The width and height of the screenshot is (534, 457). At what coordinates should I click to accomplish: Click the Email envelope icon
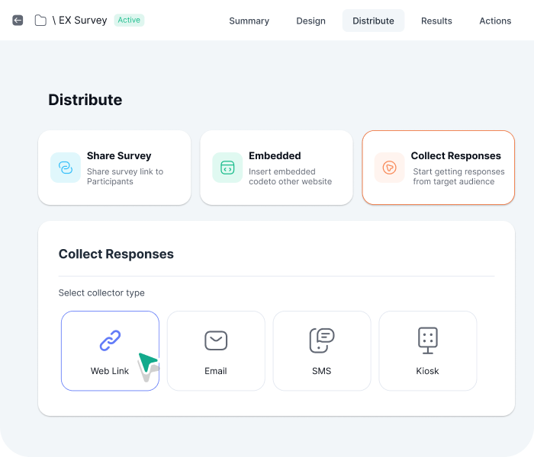coord(216,340)
